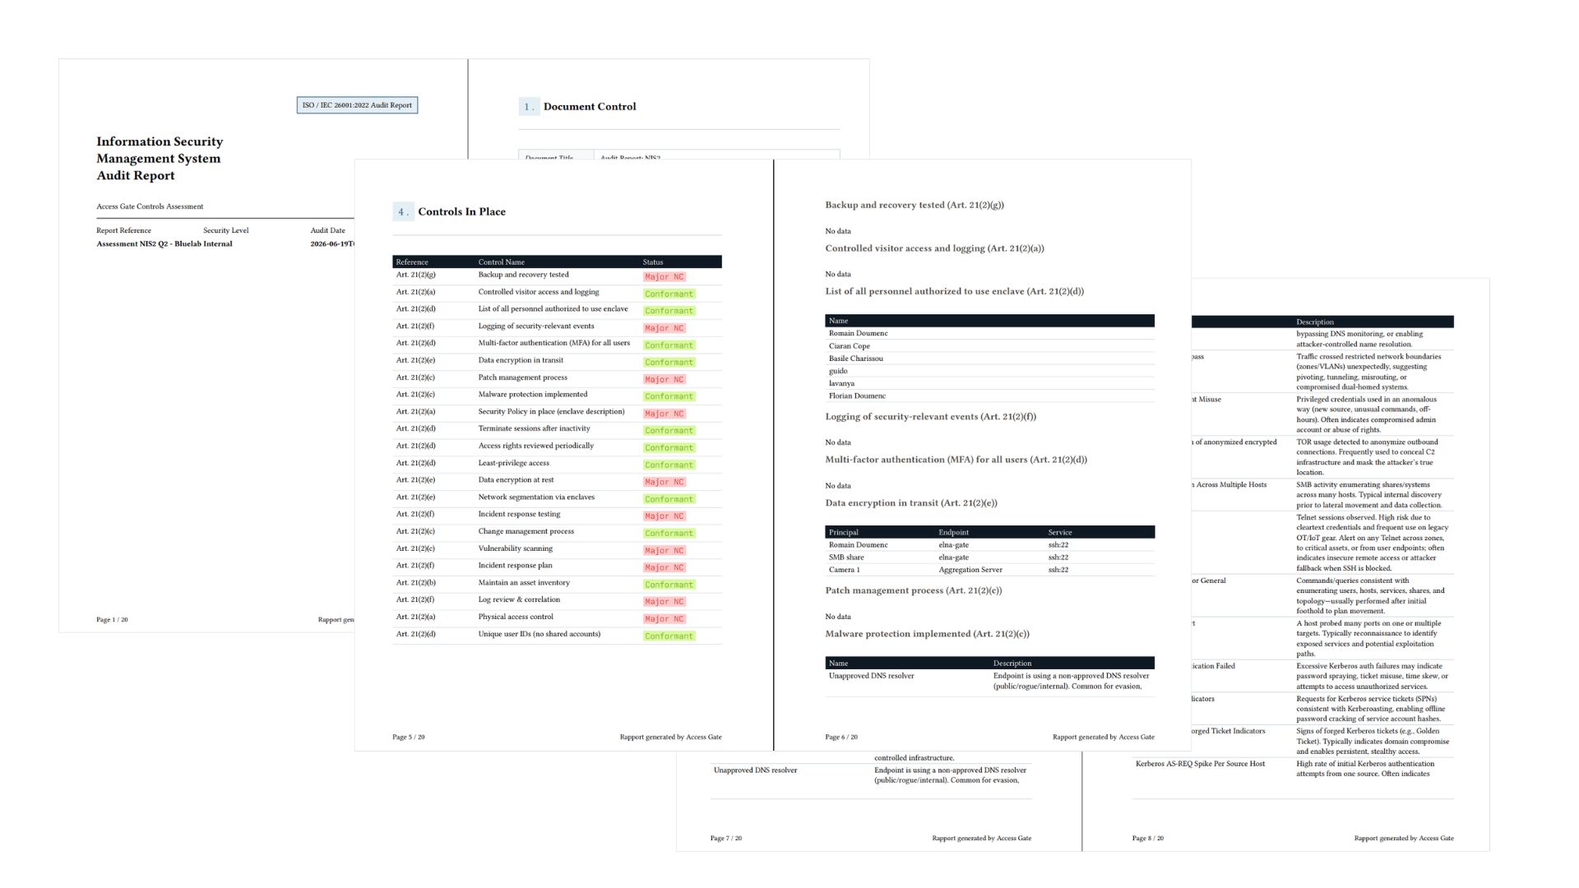This screenshot has height=888, width=1579.
Task: Click the 'Page 7 / 20' footer
Action: [x=726, y=839]
